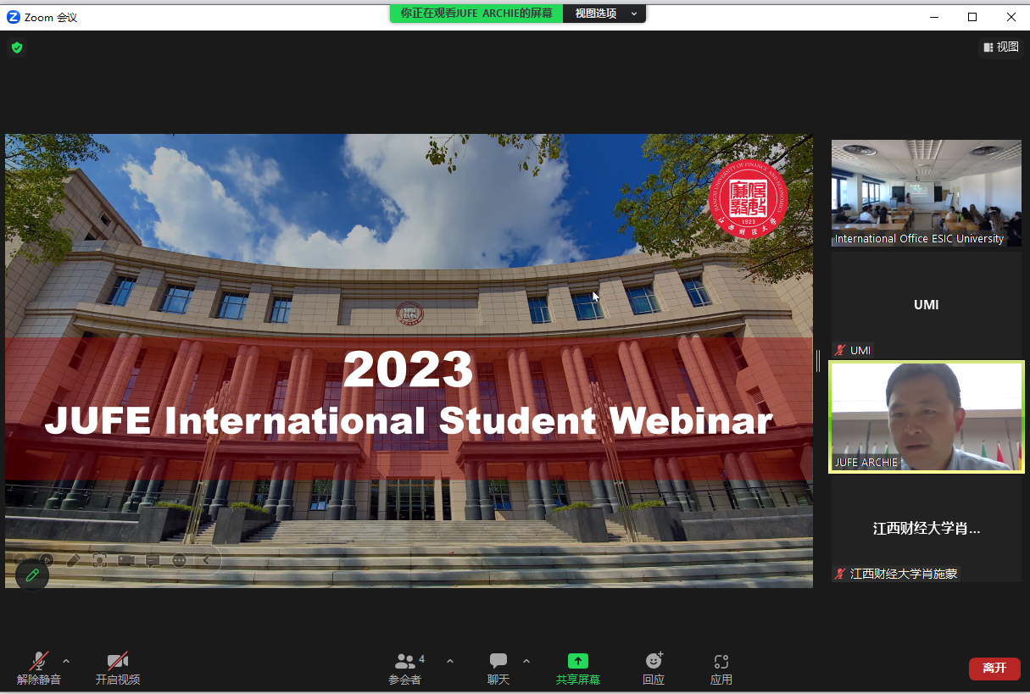Click the green encryption shield icon
This screenshot has width=1030, height=694.
(16, 47)
